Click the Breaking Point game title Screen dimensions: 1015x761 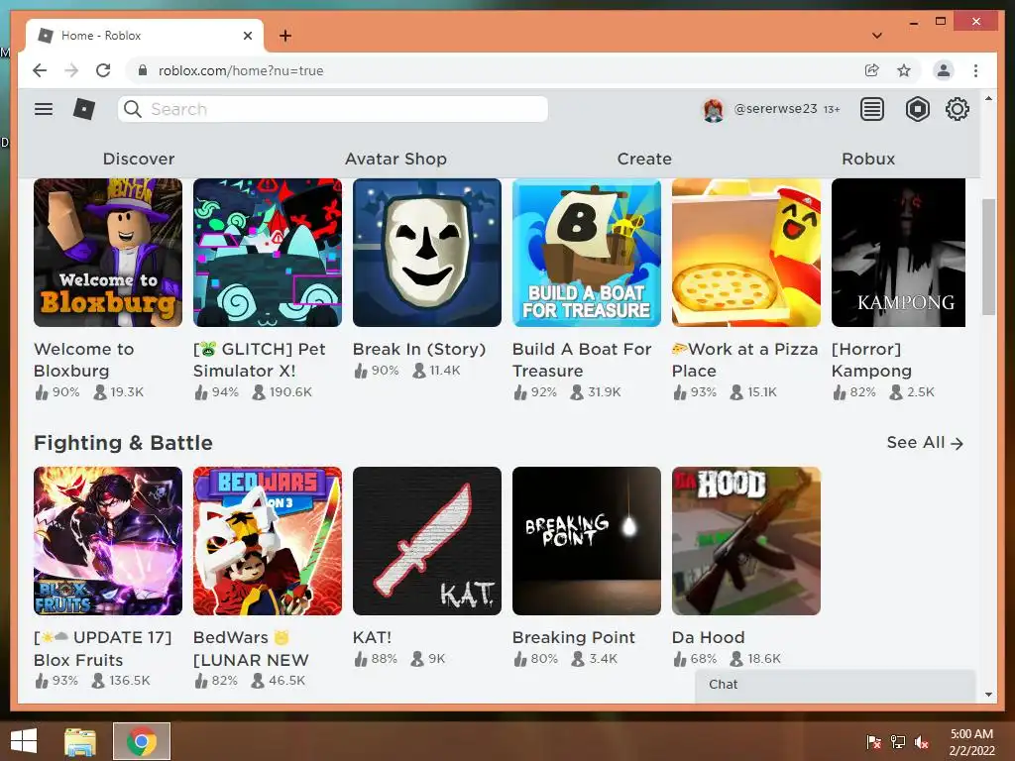point(574,637)
